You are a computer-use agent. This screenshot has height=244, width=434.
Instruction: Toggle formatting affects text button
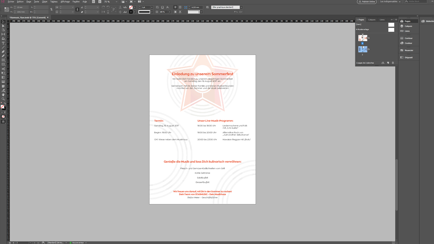pos(5,112)
